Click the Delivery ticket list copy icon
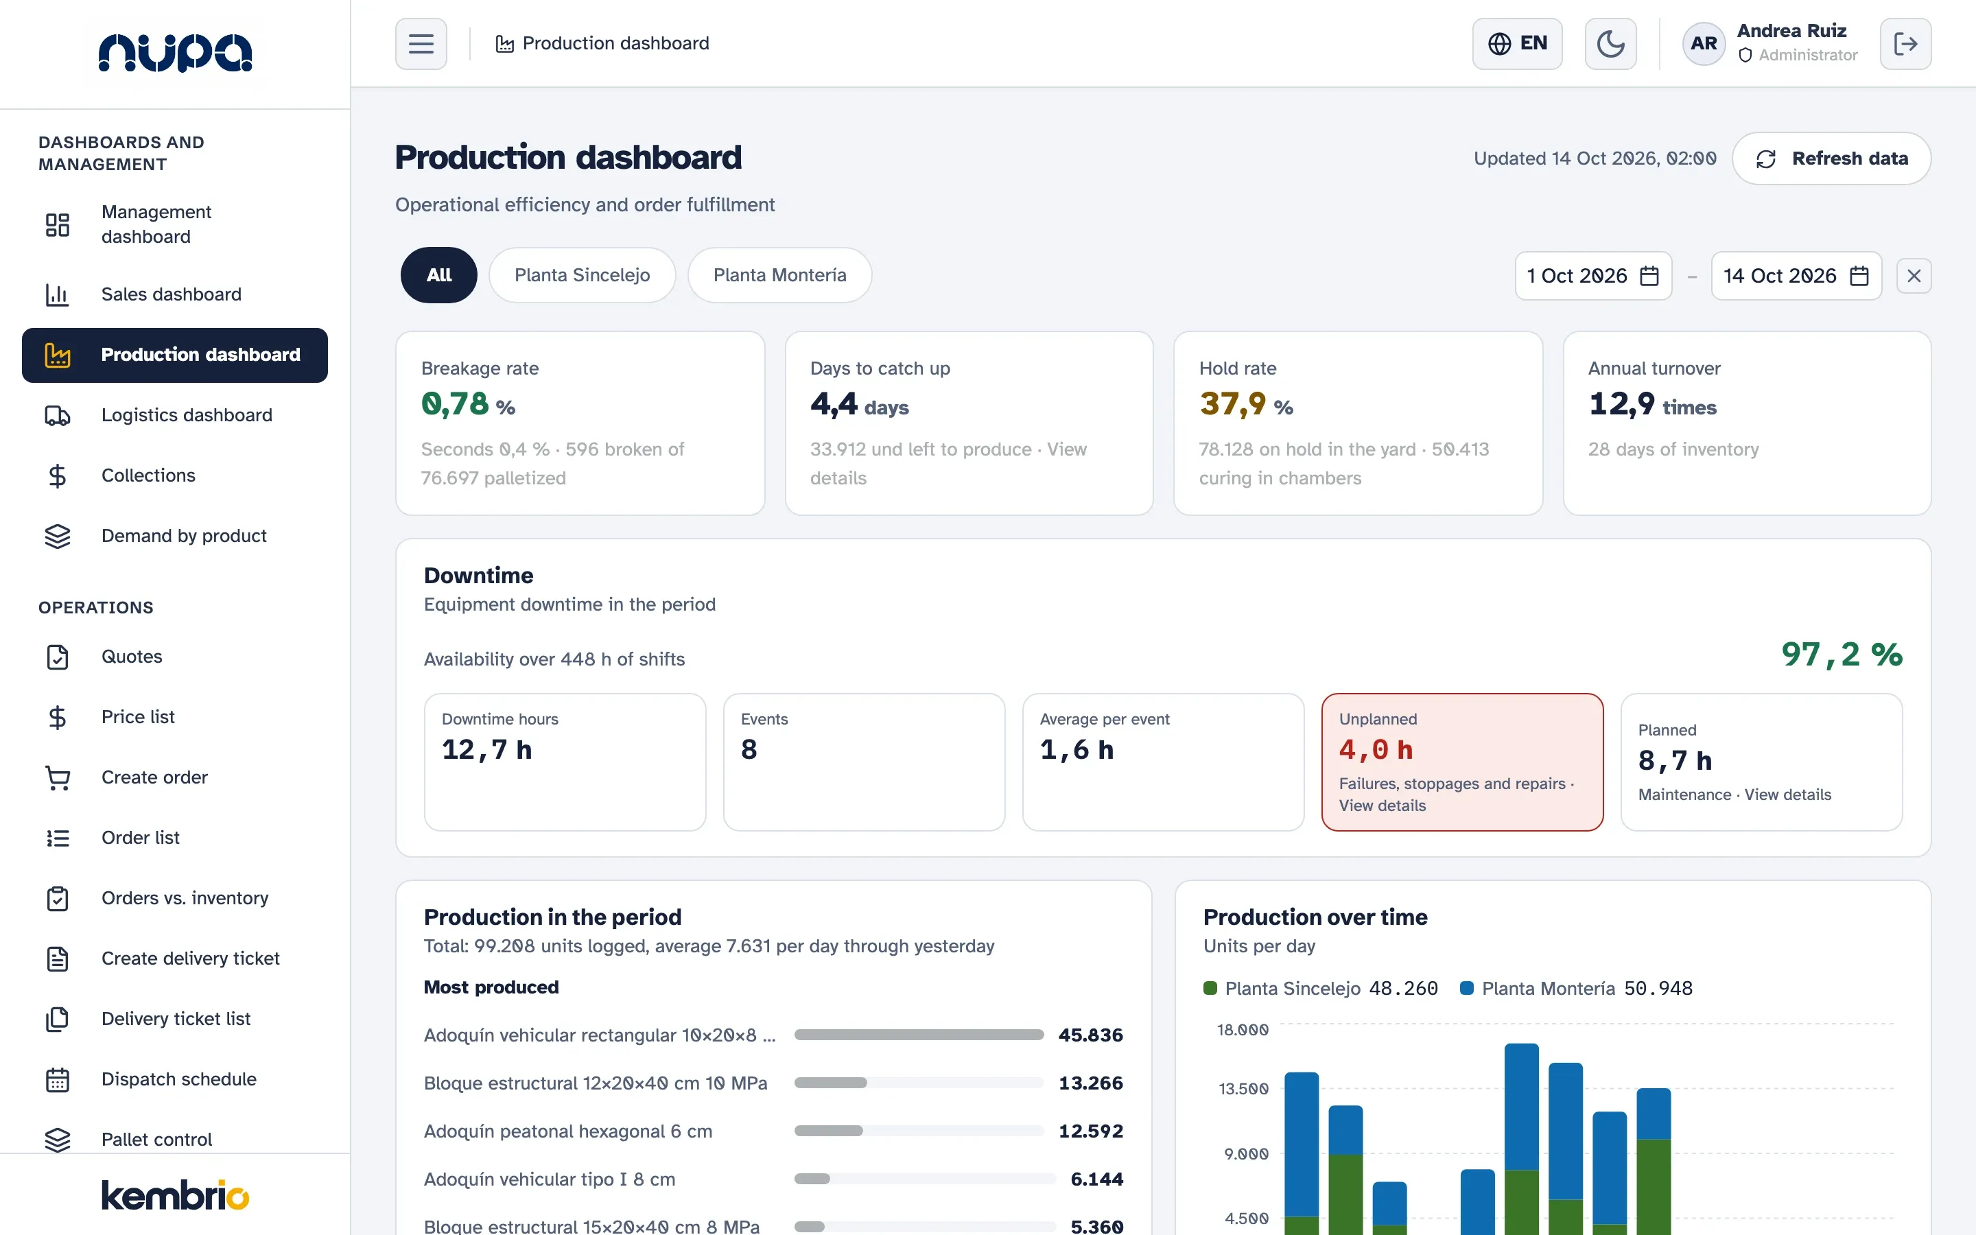Screen dimensions: 1976x1235 (57, 1020)
